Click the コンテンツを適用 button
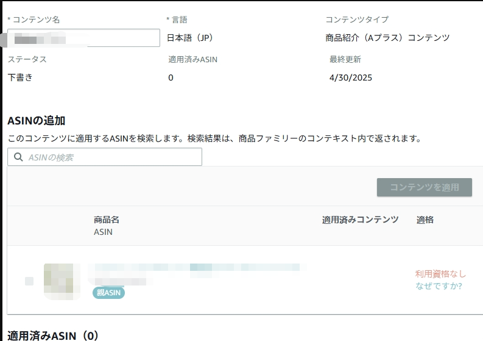 tap(425, 187)
